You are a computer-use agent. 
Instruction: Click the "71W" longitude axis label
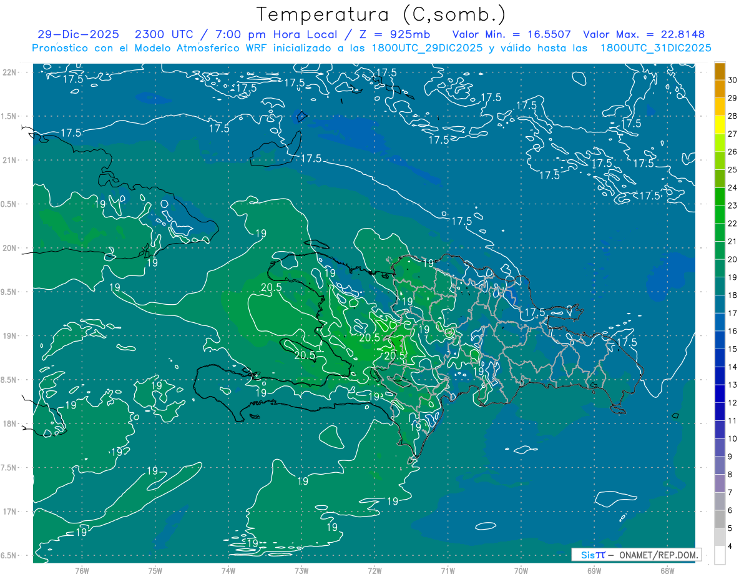point(448,570)
